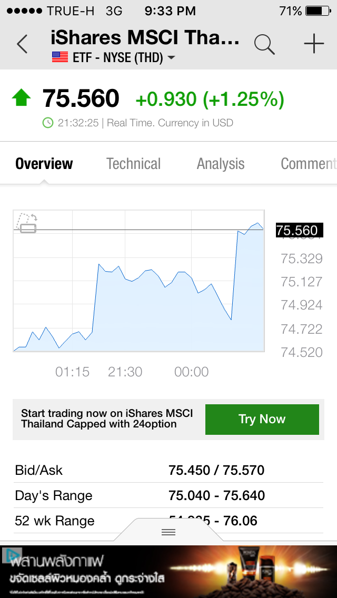Tap the Thai coffee ad banner

pyautogui.click(x=168, y=572)
